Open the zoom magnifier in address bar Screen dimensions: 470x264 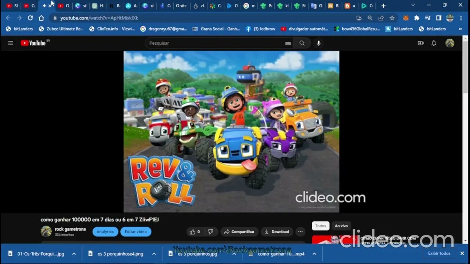[370, 18]
